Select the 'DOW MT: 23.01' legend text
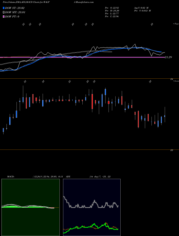 coord(15,13)
